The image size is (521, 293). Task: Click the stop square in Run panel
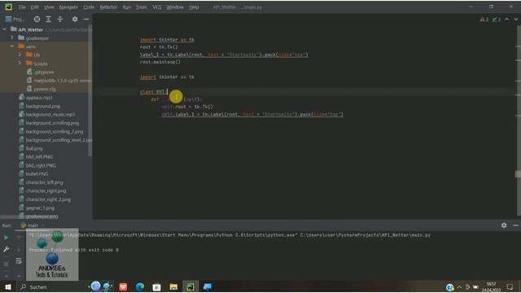click(x=7, y=264)
